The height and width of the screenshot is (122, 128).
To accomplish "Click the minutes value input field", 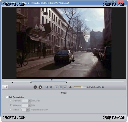I will pos(25,101).
